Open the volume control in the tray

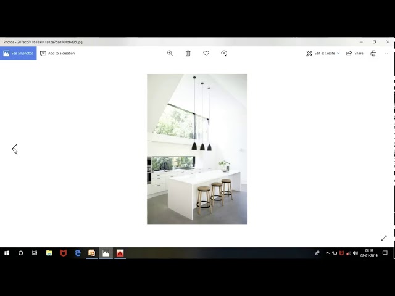355,253
